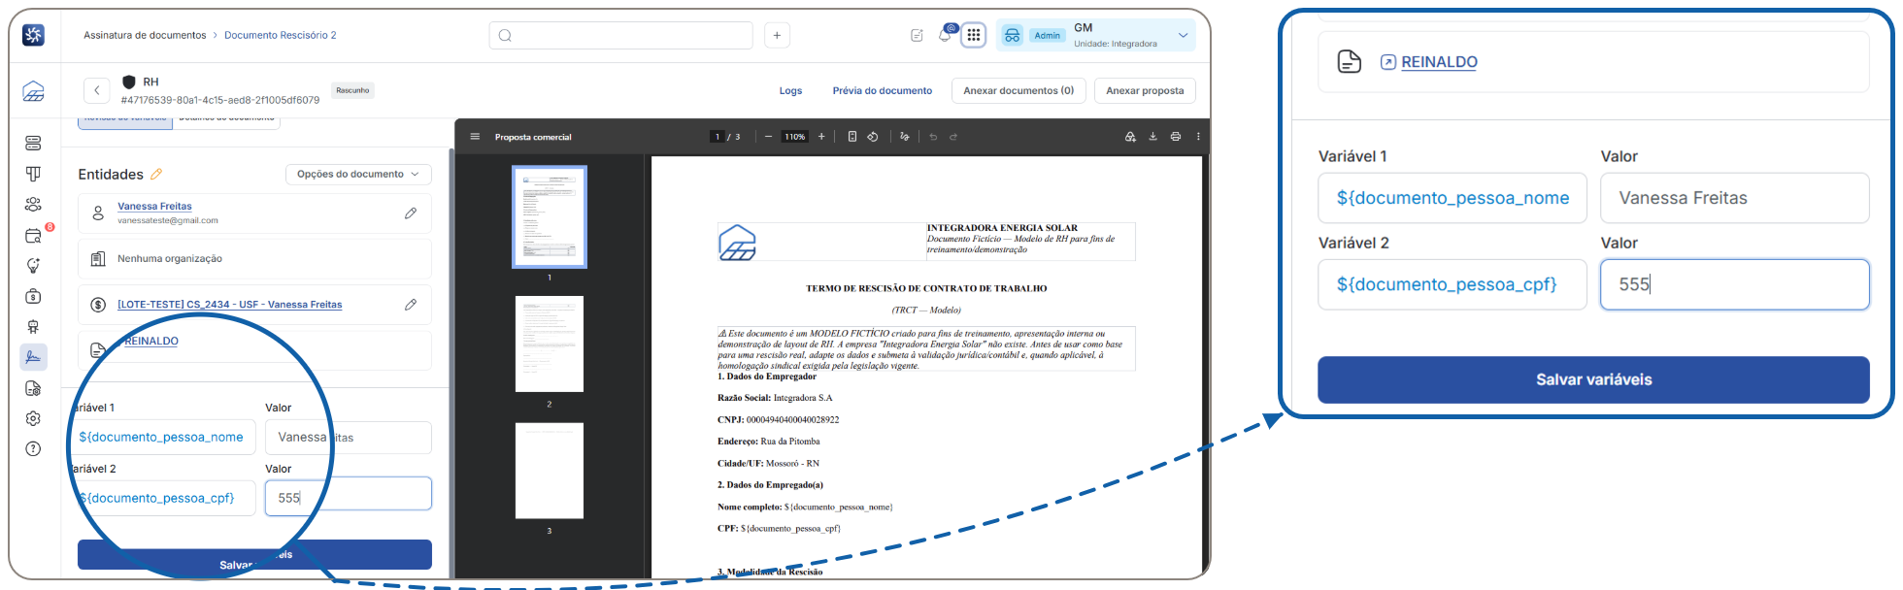Click the fit-to-page toggle in PDF toolbar

point(851,137)
